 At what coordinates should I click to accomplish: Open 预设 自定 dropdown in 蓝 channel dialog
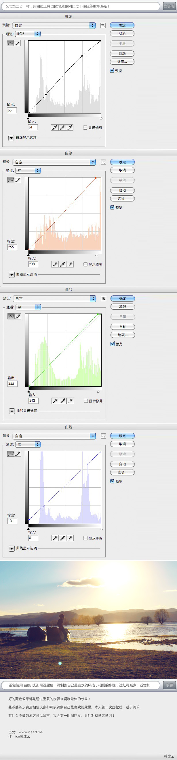pos(54,436)
